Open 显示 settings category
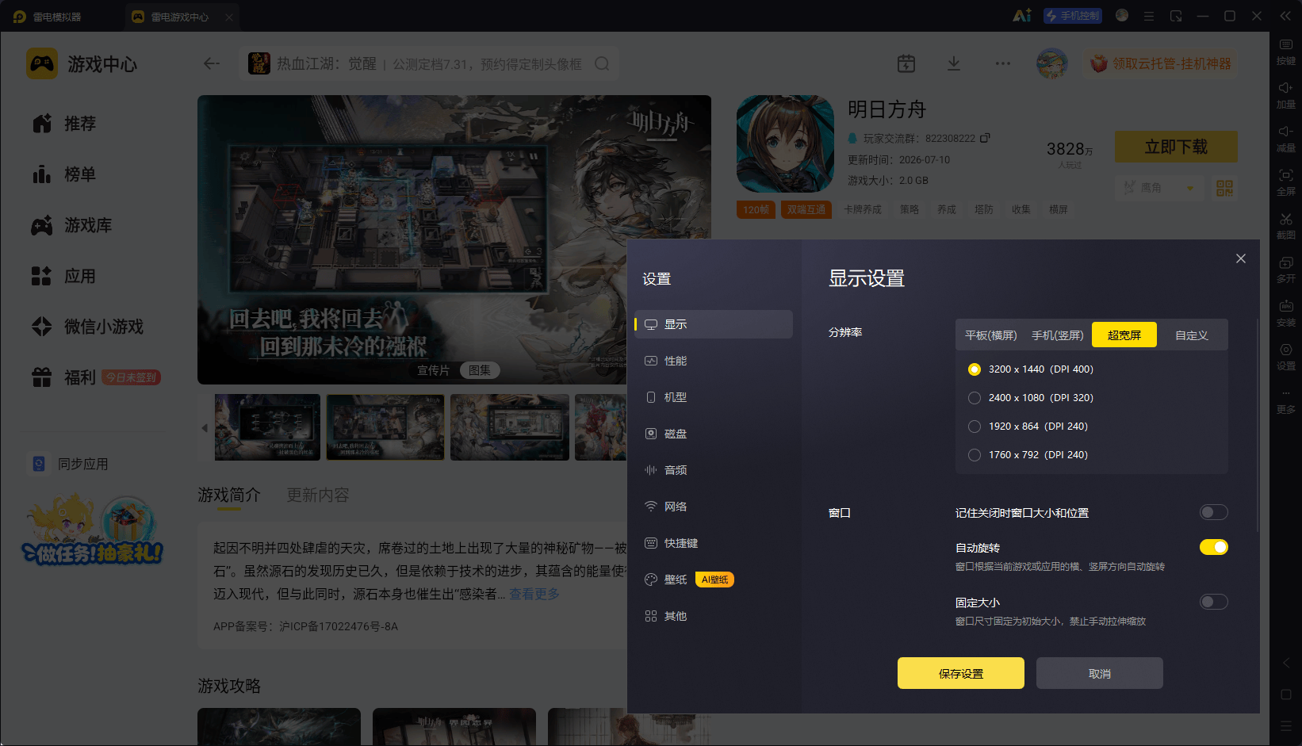Viewport: 1302px width, 746px height. (x=714, y=324)
